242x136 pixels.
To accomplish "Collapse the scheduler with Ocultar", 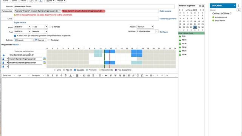I will click(16, 45).
